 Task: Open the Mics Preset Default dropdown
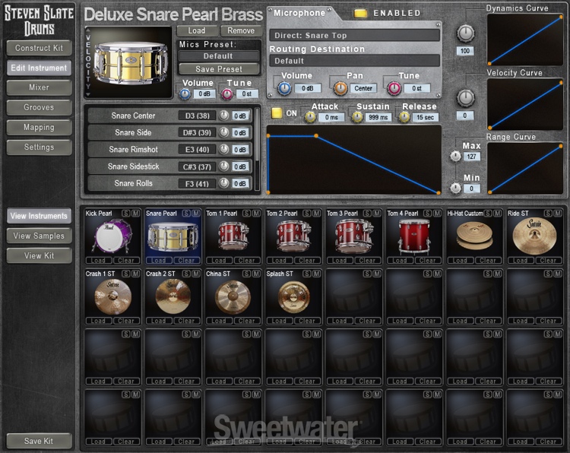click(x=218, y=56)
